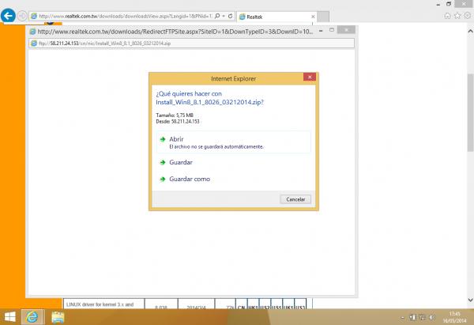Click the taskbar clock and date
Image resolution: width=474 pixels, height=325 pixels.
pyautogui.click(x=454, y=317)
